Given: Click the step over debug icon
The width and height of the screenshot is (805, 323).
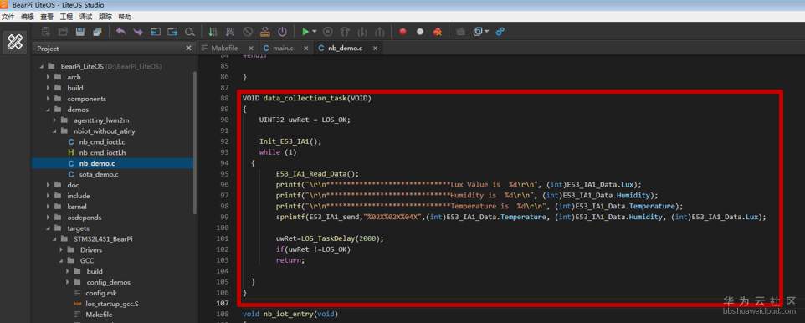Looking at the screenshot, I should tap(345, 32).
